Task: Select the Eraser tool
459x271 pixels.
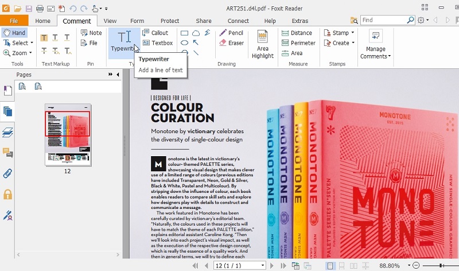Action: pyautogui.click(x=231, y=42)
